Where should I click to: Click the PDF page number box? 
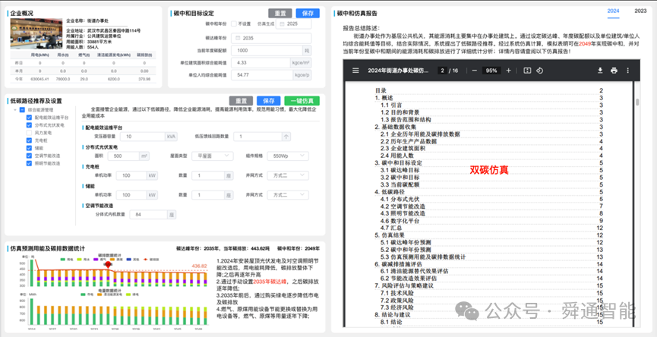pyautogui.click(x=441, y=71)
